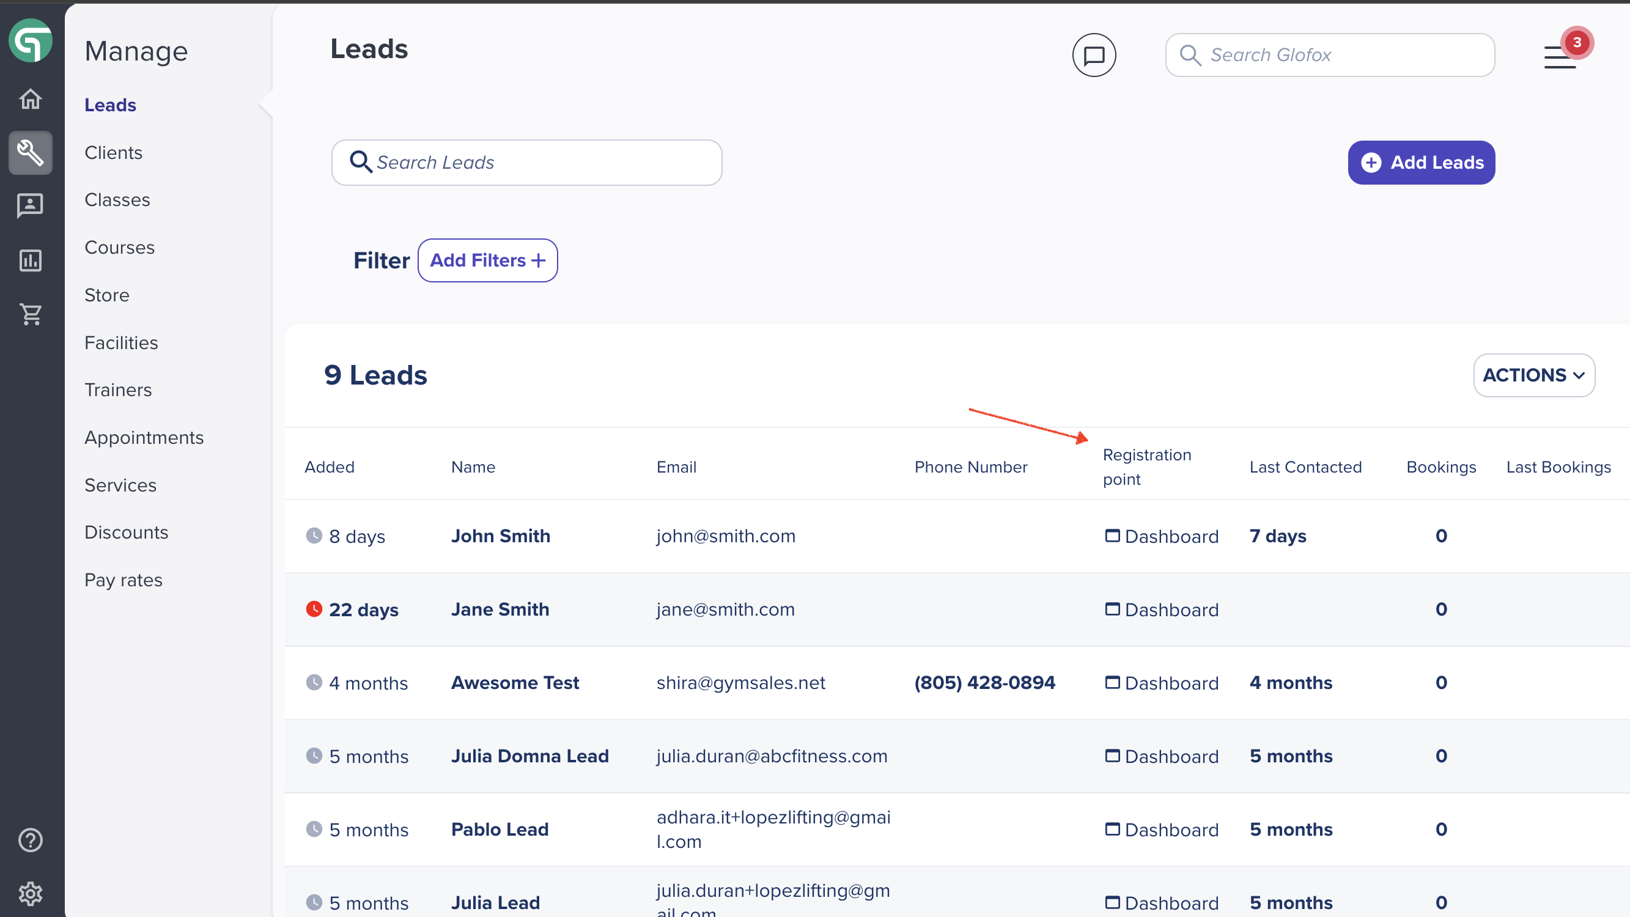Open Awesome Test lead profile
Image resolution: width=1630 pixels, height=917 pixels.
tap(515, 682)
